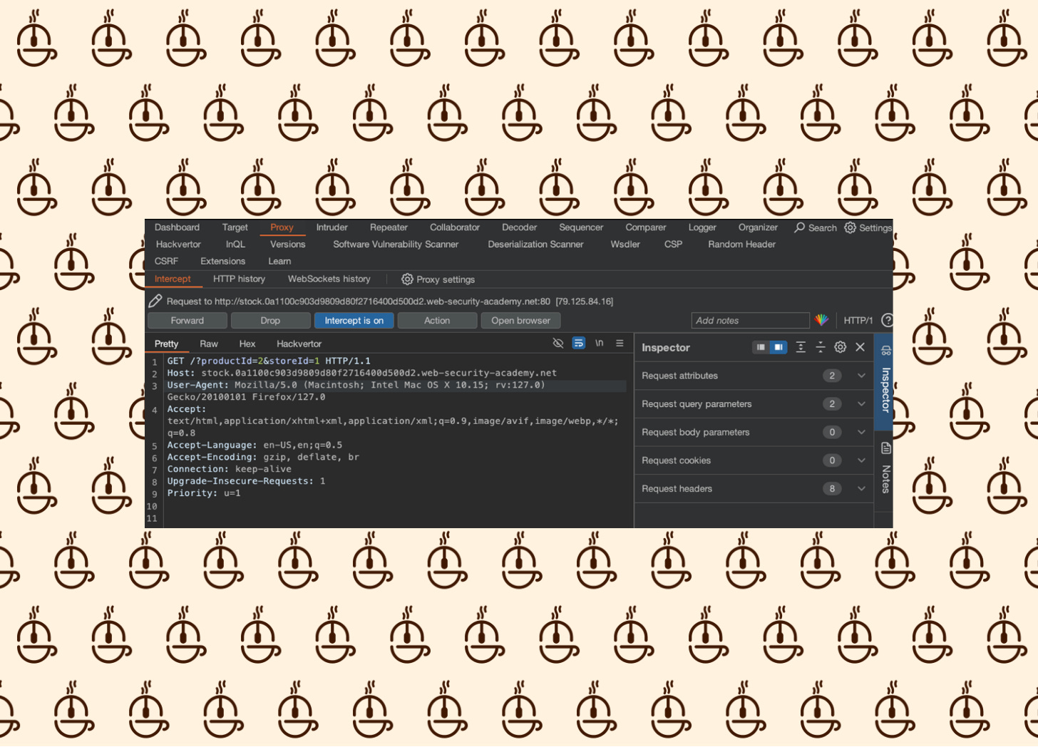
Task: Click the GET /?productId=2&storeId=1 request line
Action: pos(269,361)
